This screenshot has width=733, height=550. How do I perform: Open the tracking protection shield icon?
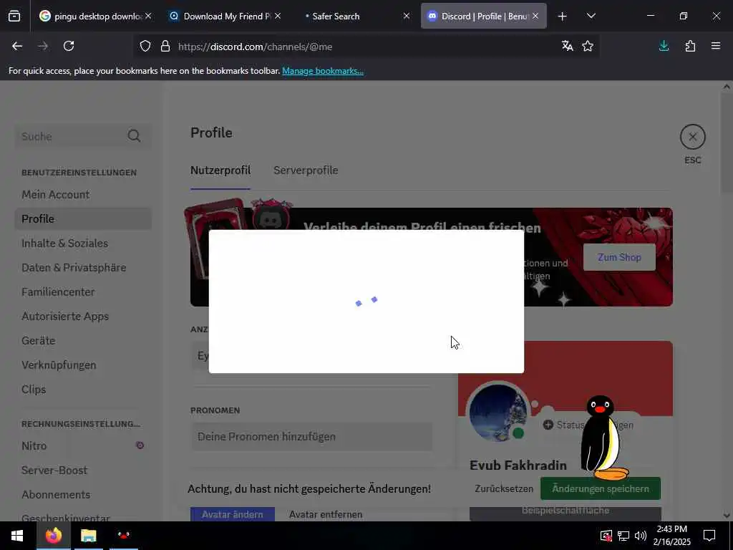[145, 47]
